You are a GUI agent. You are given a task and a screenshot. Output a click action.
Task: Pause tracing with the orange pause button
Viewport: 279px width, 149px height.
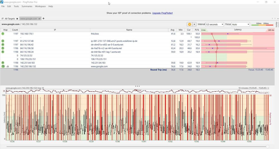[190, 24]
